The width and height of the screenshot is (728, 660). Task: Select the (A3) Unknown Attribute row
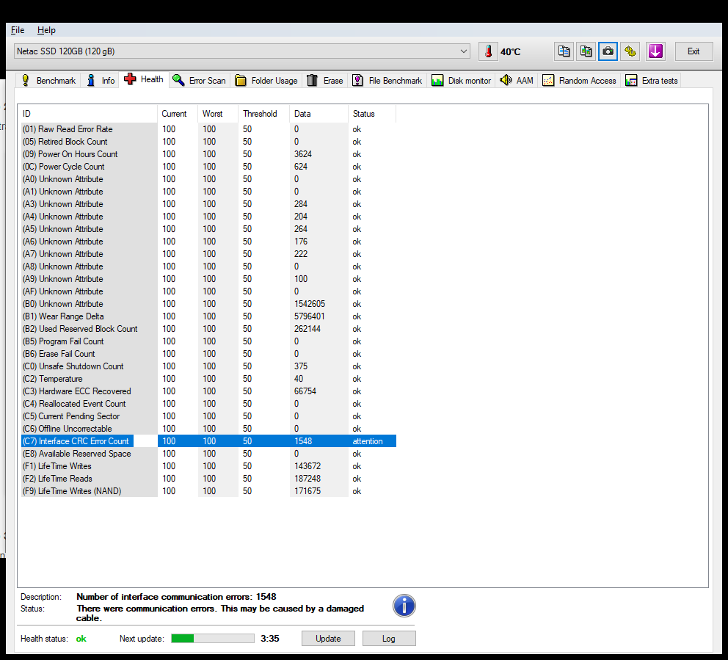coord(208,204)
